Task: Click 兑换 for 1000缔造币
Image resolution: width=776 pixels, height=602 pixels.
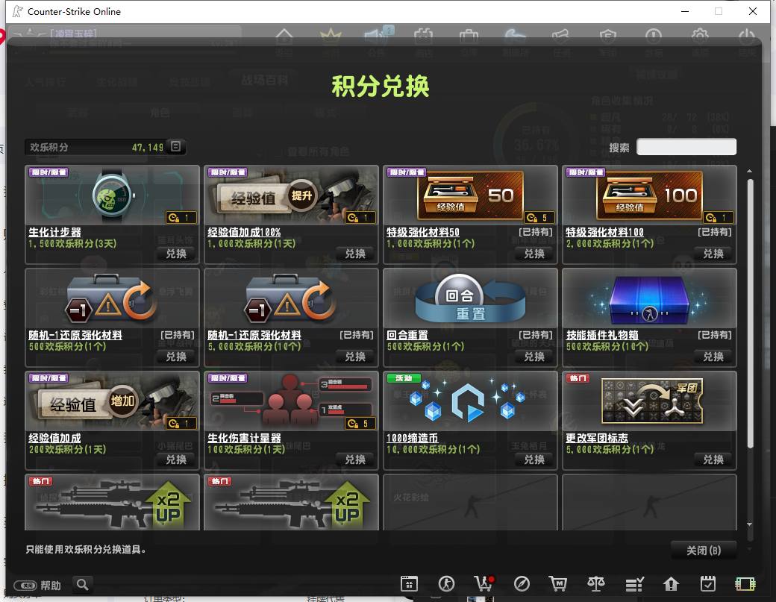Action: (534, 460)
